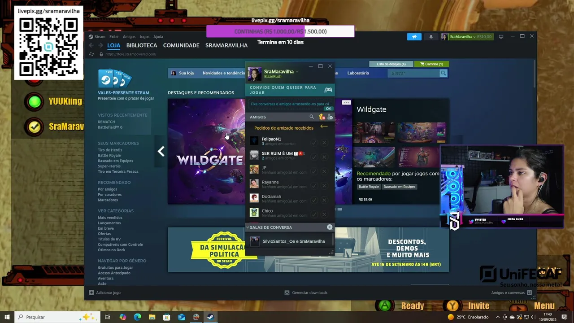Open the Jogos menu
The height and width of the screenshot is (323, 574).
[x=144, y=37]
